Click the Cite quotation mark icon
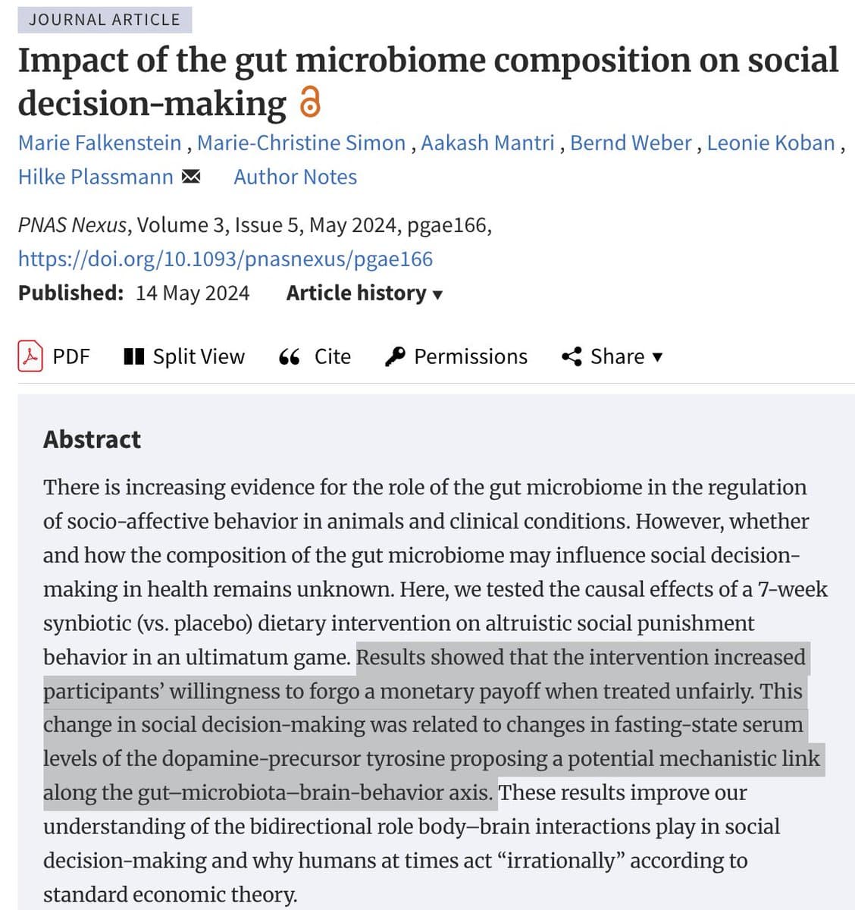 [289, 356]
